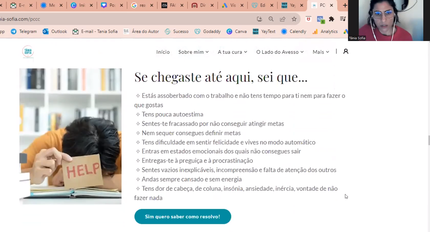Open the user account icon on website
Screen dimensions: 430x232
(x=346, y=51)
